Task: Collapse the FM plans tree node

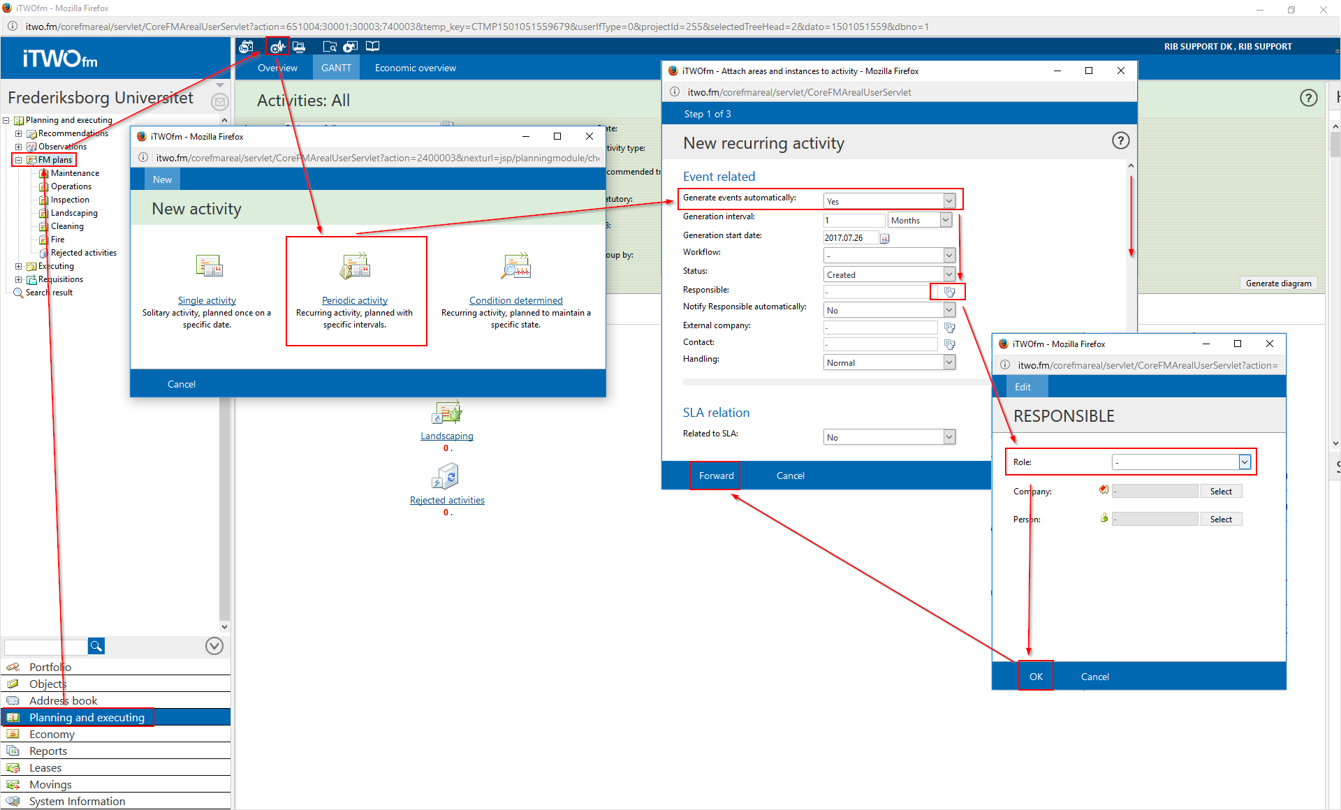Action: (x=19, y=160)
